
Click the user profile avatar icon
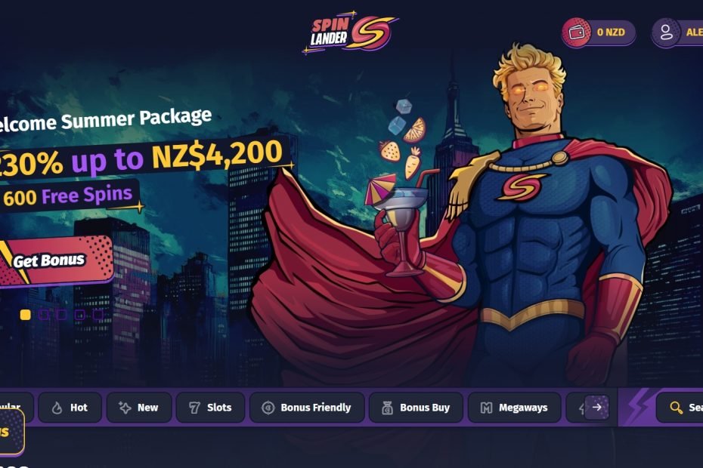pyautogui.click(x=666, y=32)
